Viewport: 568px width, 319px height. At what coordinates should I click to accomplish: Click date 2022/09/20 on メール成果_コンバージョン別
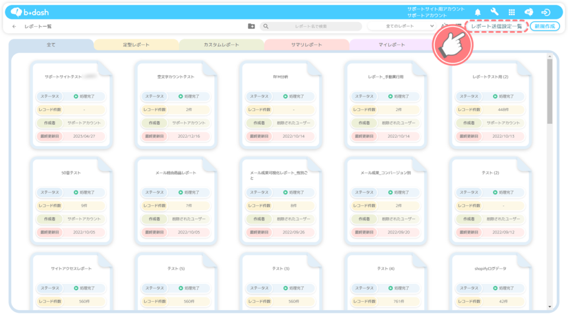coord(398,232)
